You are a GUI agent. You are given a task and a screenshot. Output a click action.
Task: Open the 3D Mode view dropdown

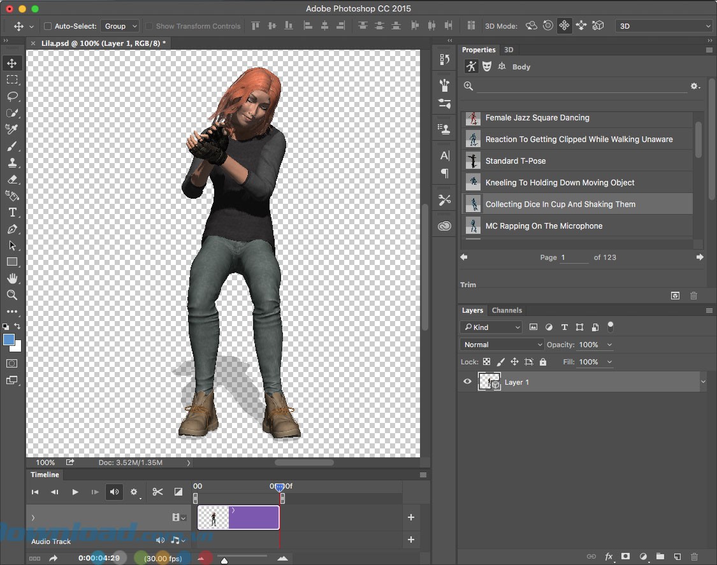tap(664, 25)
